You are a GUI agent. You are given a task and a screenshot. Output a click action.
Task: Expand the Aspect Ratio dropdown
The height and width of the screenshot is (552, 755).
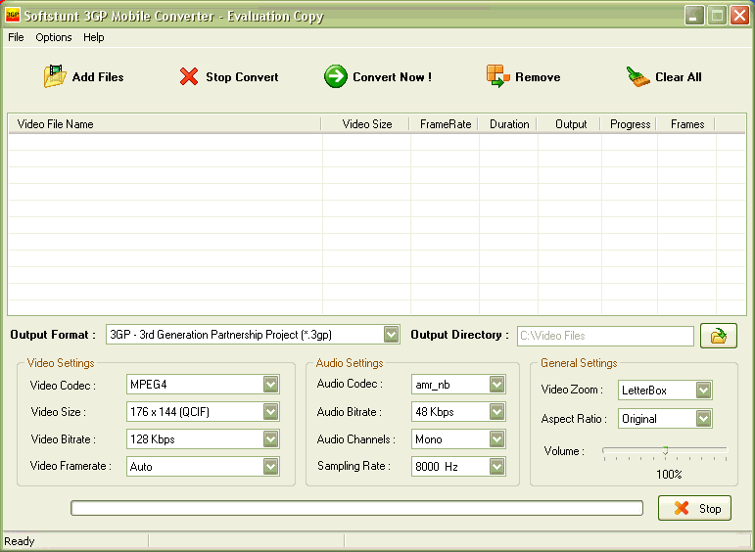[x=703, y=419]
